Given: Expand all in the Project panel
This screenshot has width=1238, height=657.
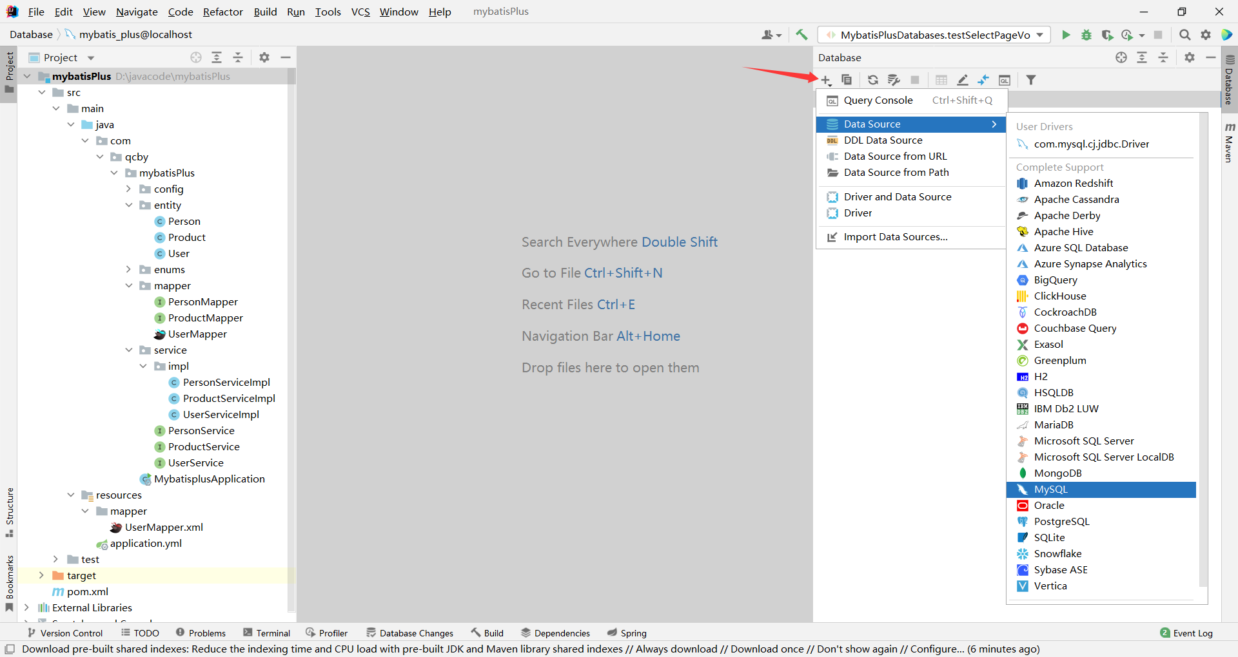Looking at the screenshot, I should (x=217, y=57).
